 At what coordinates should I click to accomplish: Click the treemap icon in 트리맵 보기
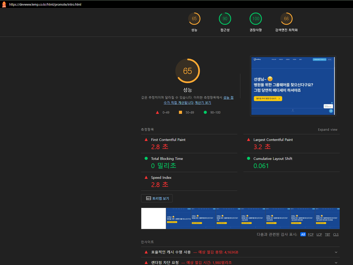tap(148, 198)
